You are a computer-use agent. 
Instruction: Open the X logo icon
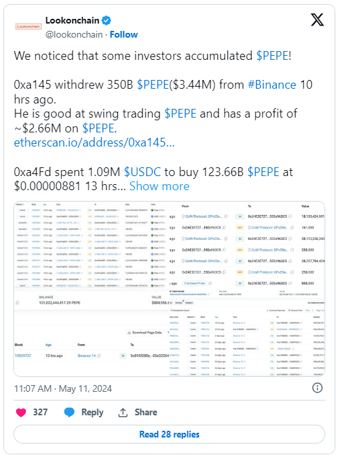click(x=317, y=20)
